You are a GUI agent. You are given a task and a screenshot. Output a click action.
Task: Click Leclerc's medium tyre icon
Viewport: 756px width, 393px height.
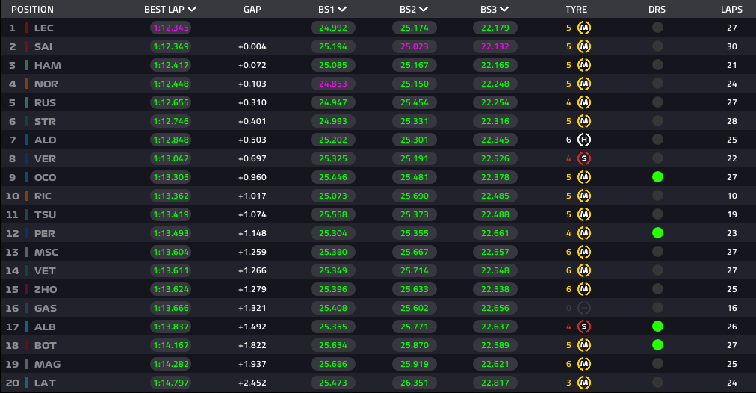tap(584, 28)
